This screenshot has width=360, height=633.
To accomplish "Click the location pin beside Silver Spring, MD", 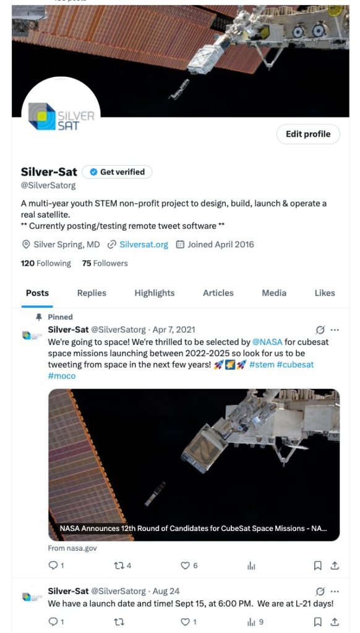I will click(25, 244).
